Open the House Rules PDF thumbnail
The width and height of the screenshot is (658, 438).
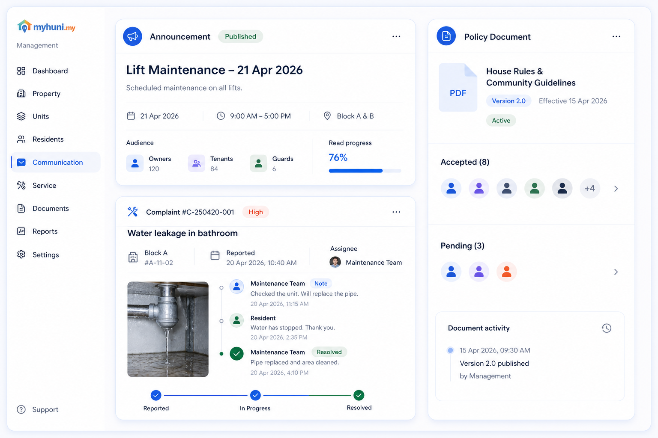(x=458, y=87)
